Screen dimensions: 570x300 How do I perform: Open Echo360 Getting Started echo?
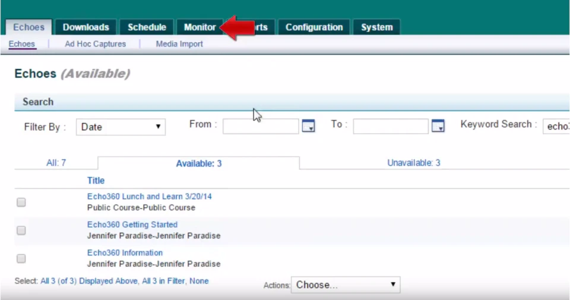click(132, 225)
